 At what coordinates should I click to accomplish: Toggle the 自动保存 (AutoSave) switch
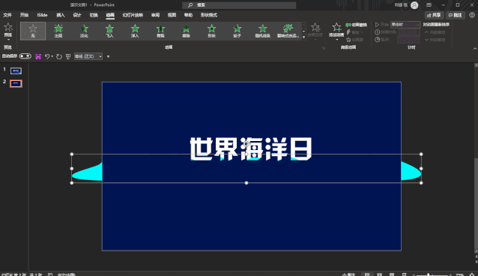25,56
